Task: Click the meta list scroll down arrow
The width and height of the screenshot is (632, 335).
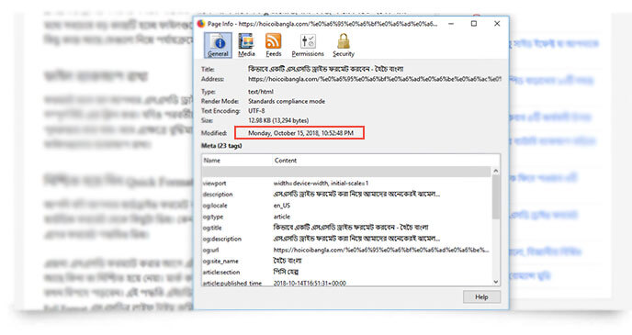Action: click(496, 282)
